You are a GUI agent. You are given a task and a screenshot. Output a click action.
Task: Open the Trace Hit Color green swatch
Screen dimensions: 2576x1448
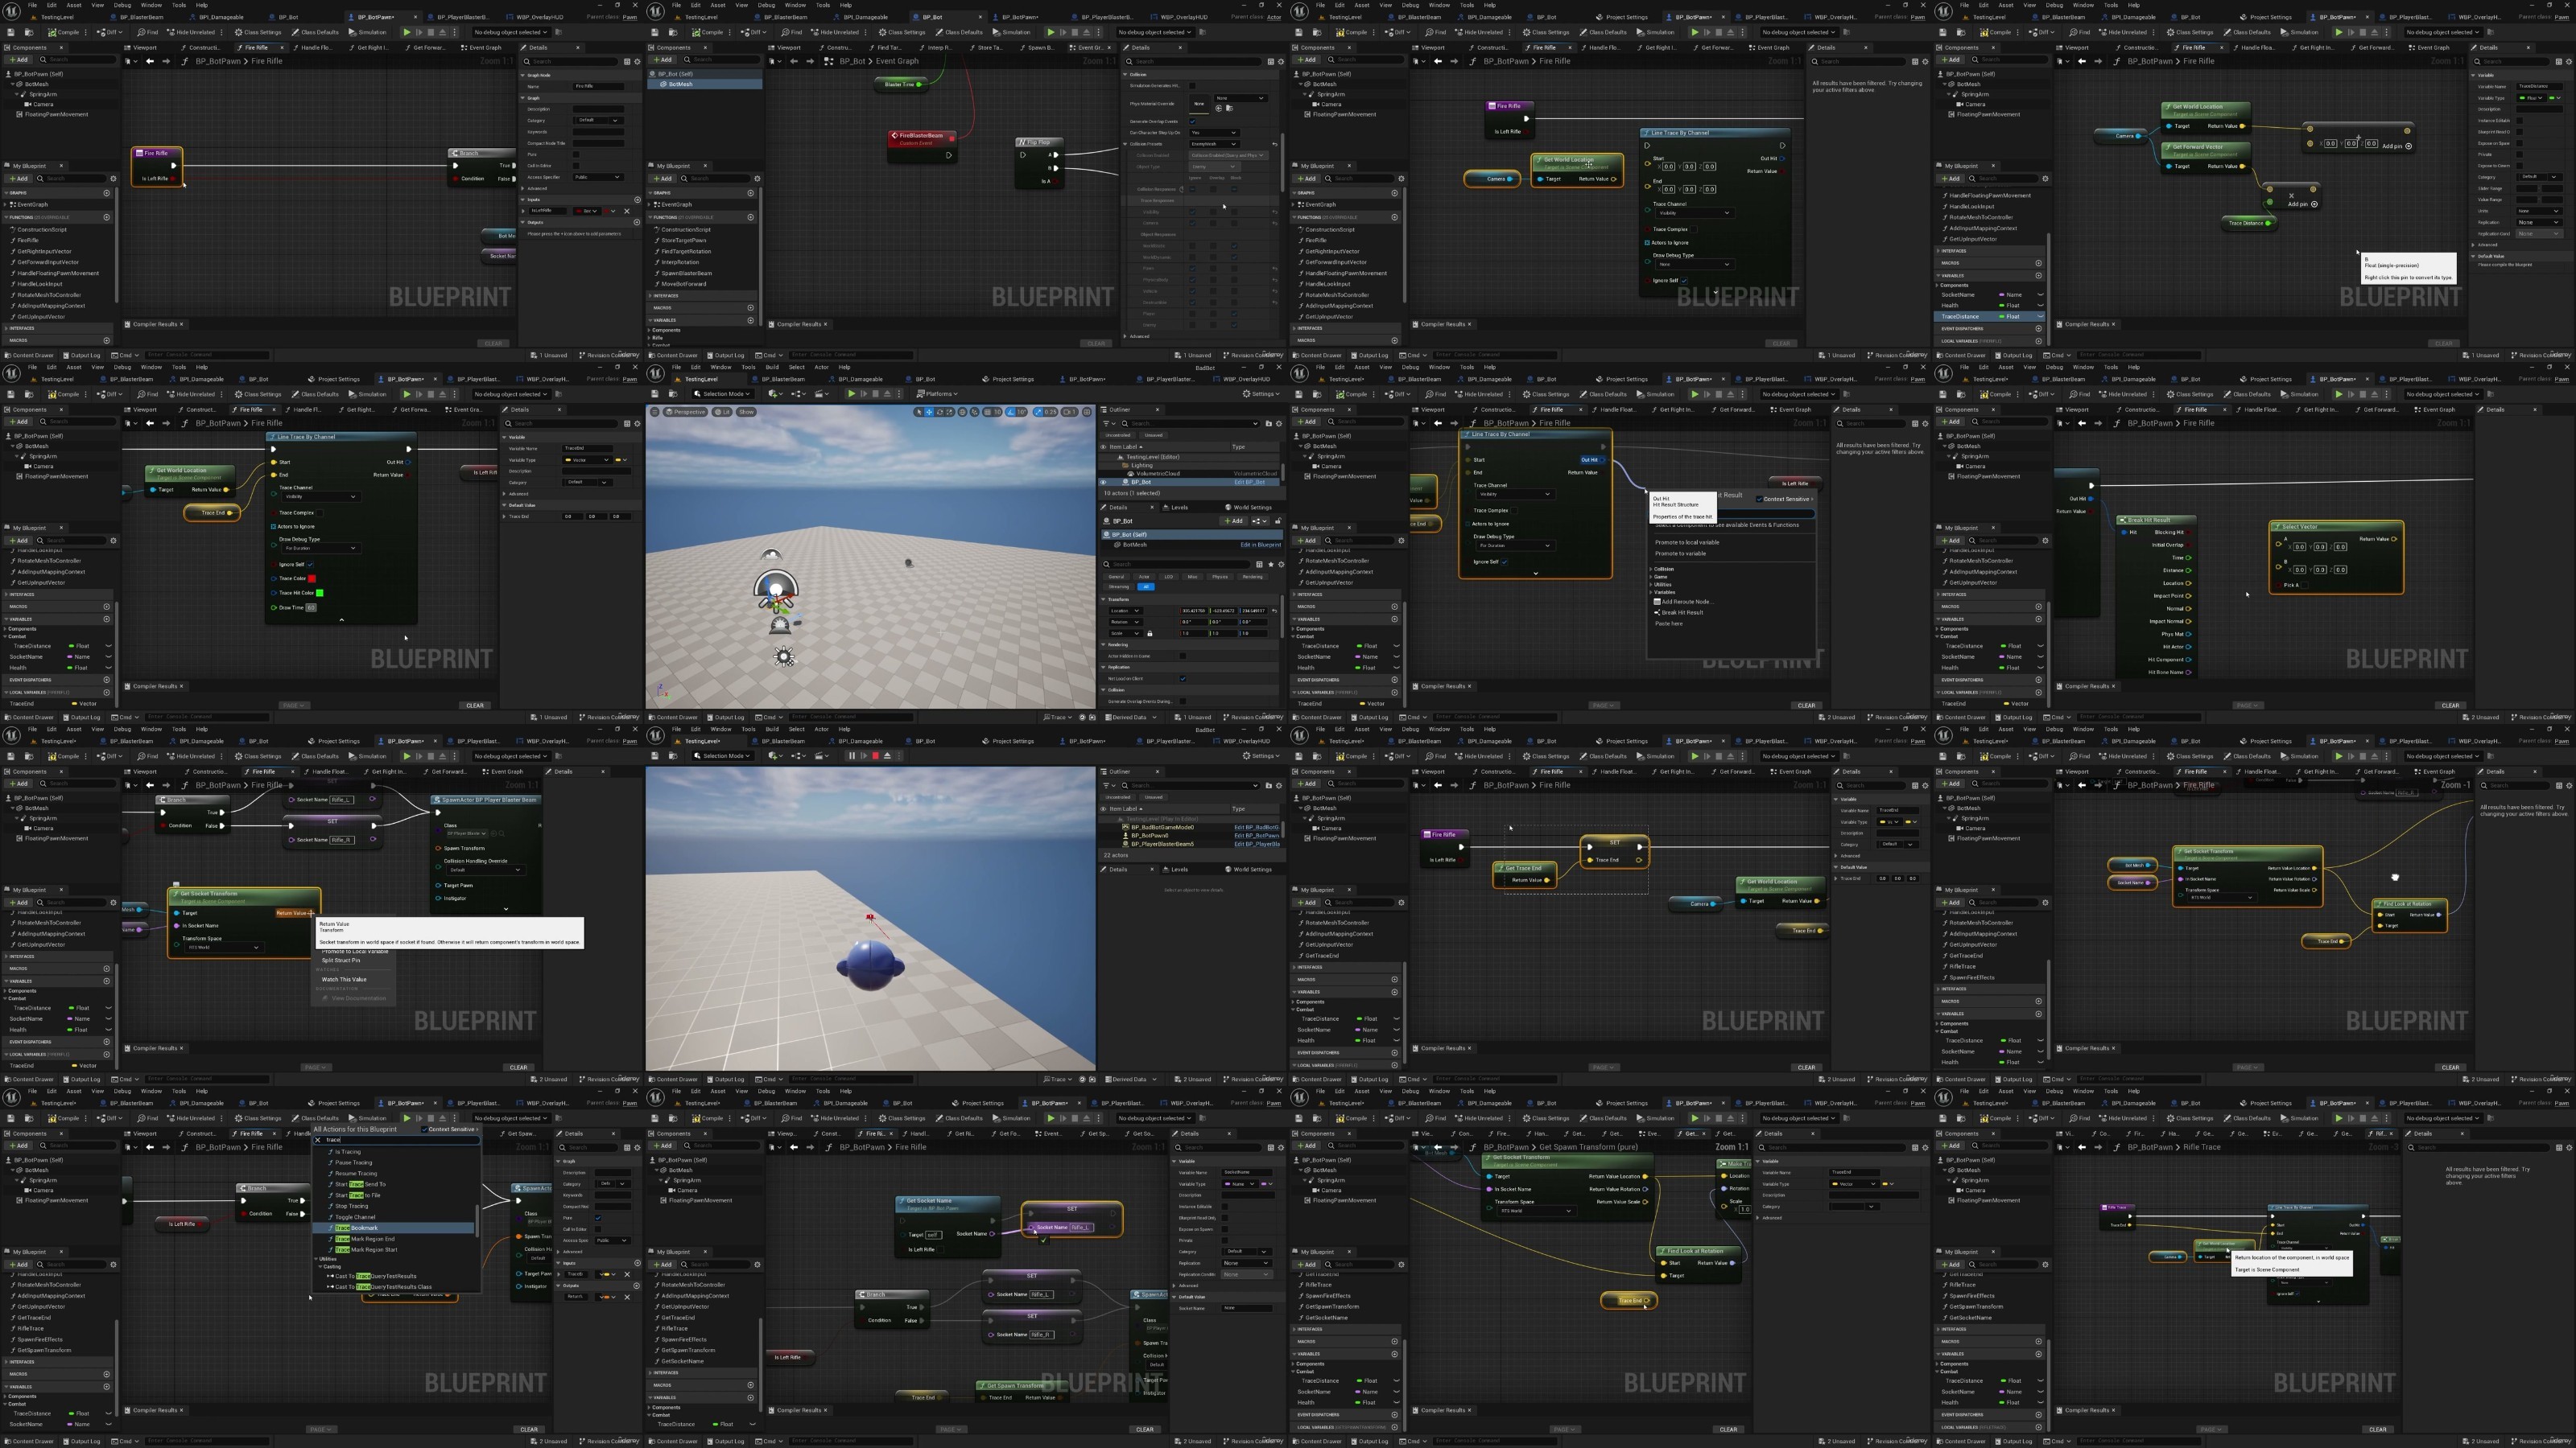pos(320,593)
